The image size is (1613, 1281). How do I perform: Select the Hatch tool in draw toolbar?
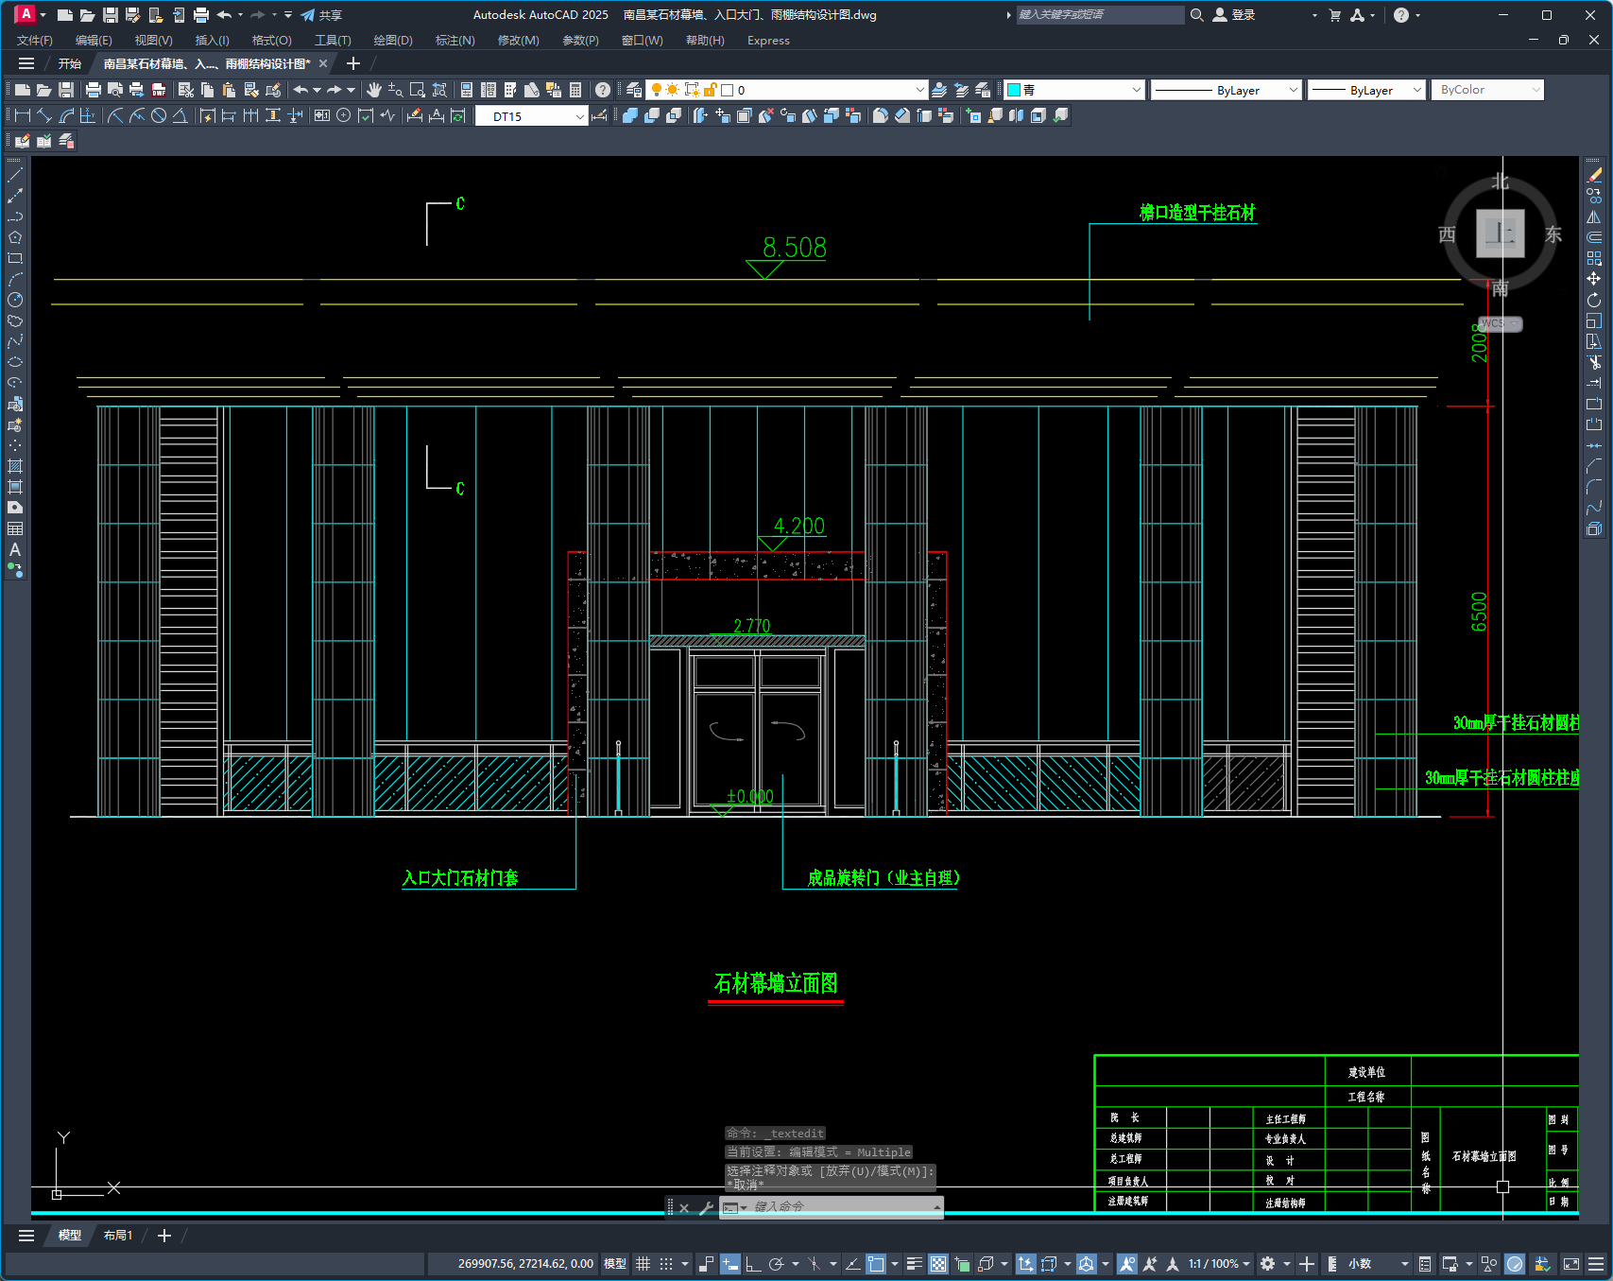point(15,466)
